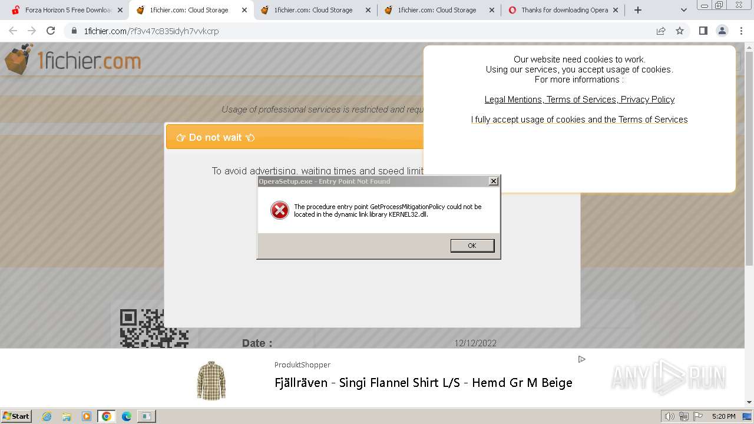Go back to the previous page
Viewport: 754px width, 424px height.
tap(13, 31)
